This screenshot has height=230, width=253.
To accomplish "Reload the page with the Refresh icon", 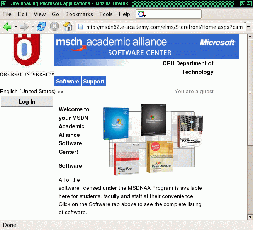I will [x=41, y=27].
